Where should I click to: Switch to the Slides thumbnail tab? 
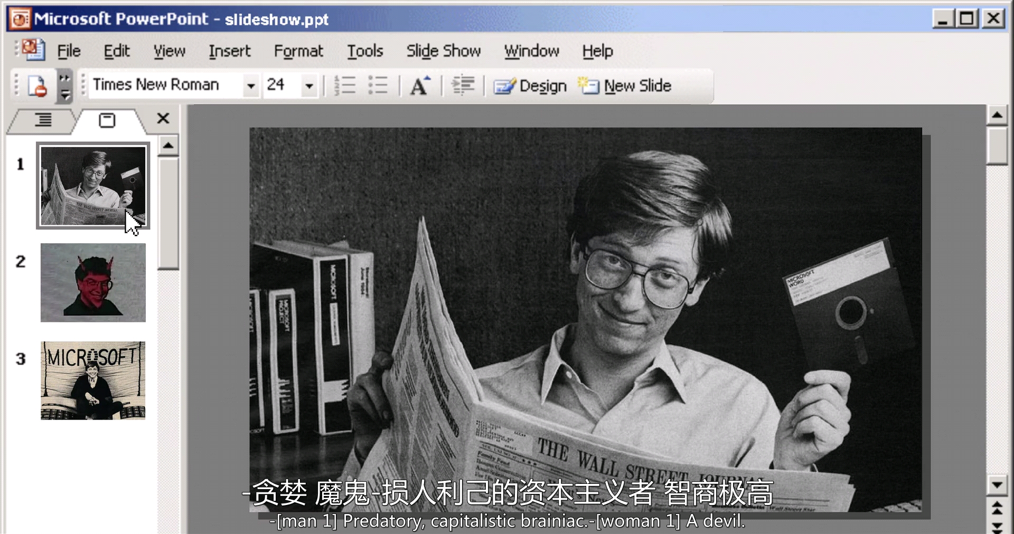107,121
